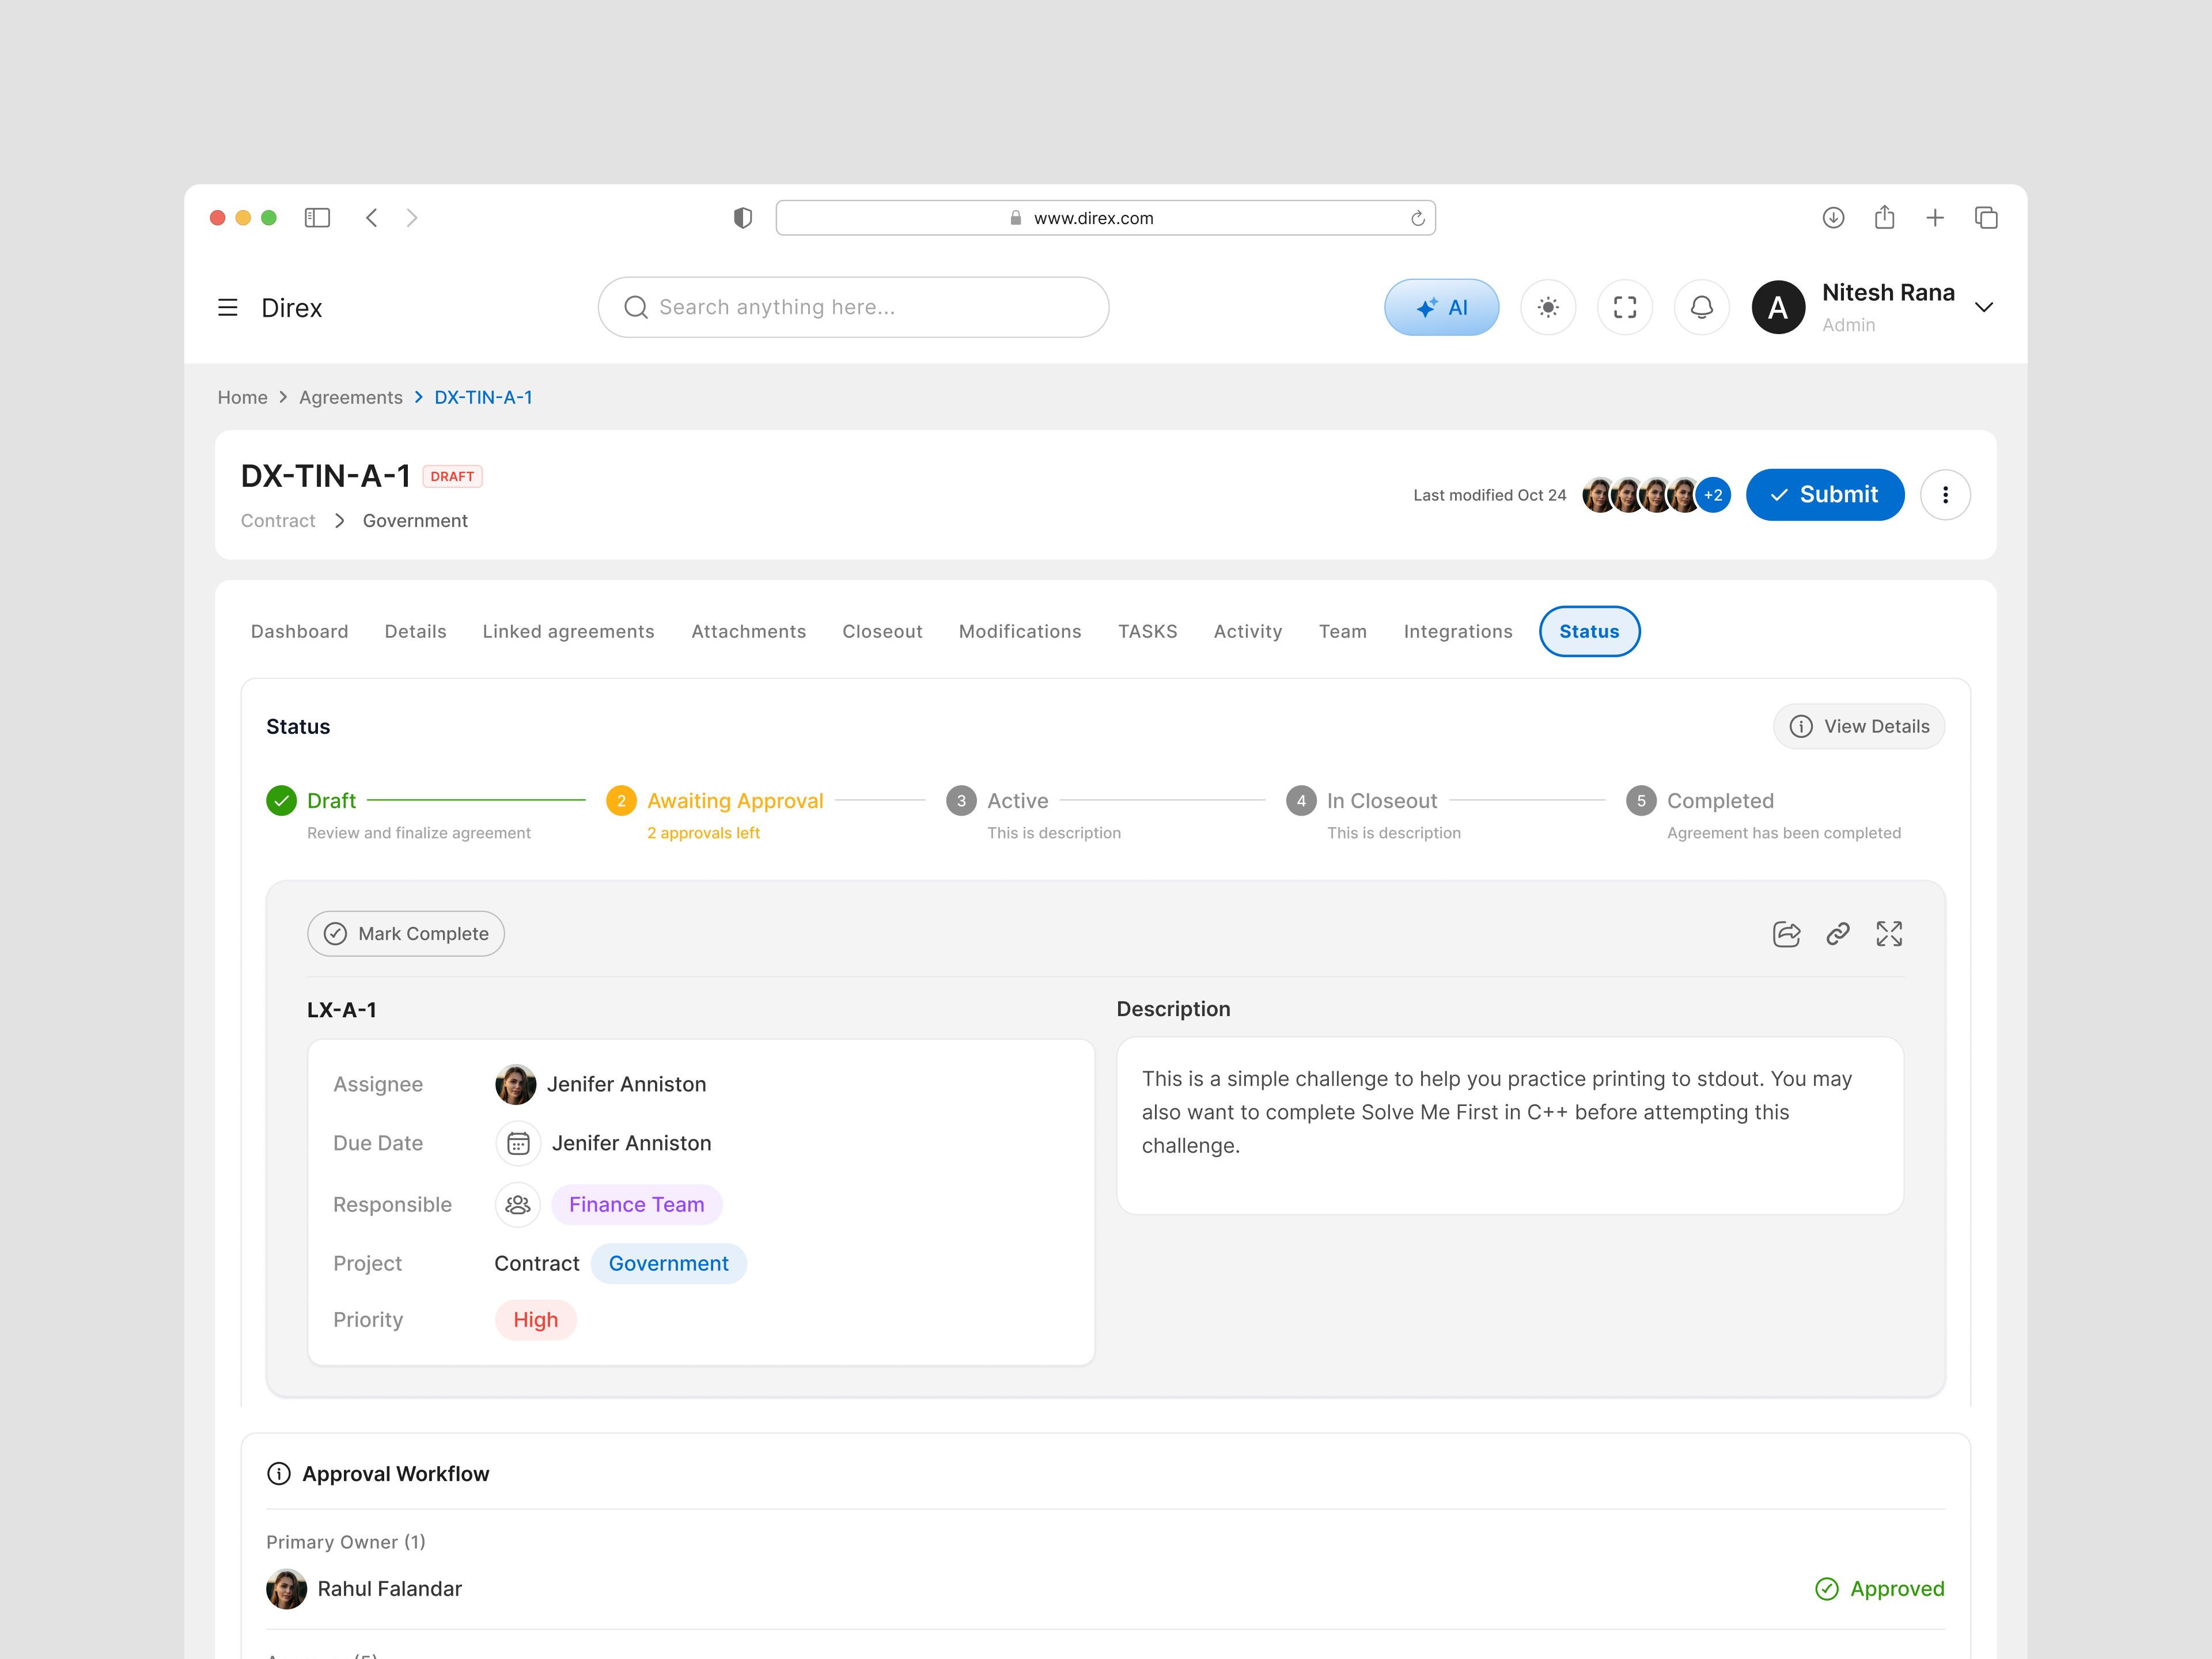Click the Government project tag
Image resolution: width=2212 pixels, height=1659 pixels.
pos(669,1264)
